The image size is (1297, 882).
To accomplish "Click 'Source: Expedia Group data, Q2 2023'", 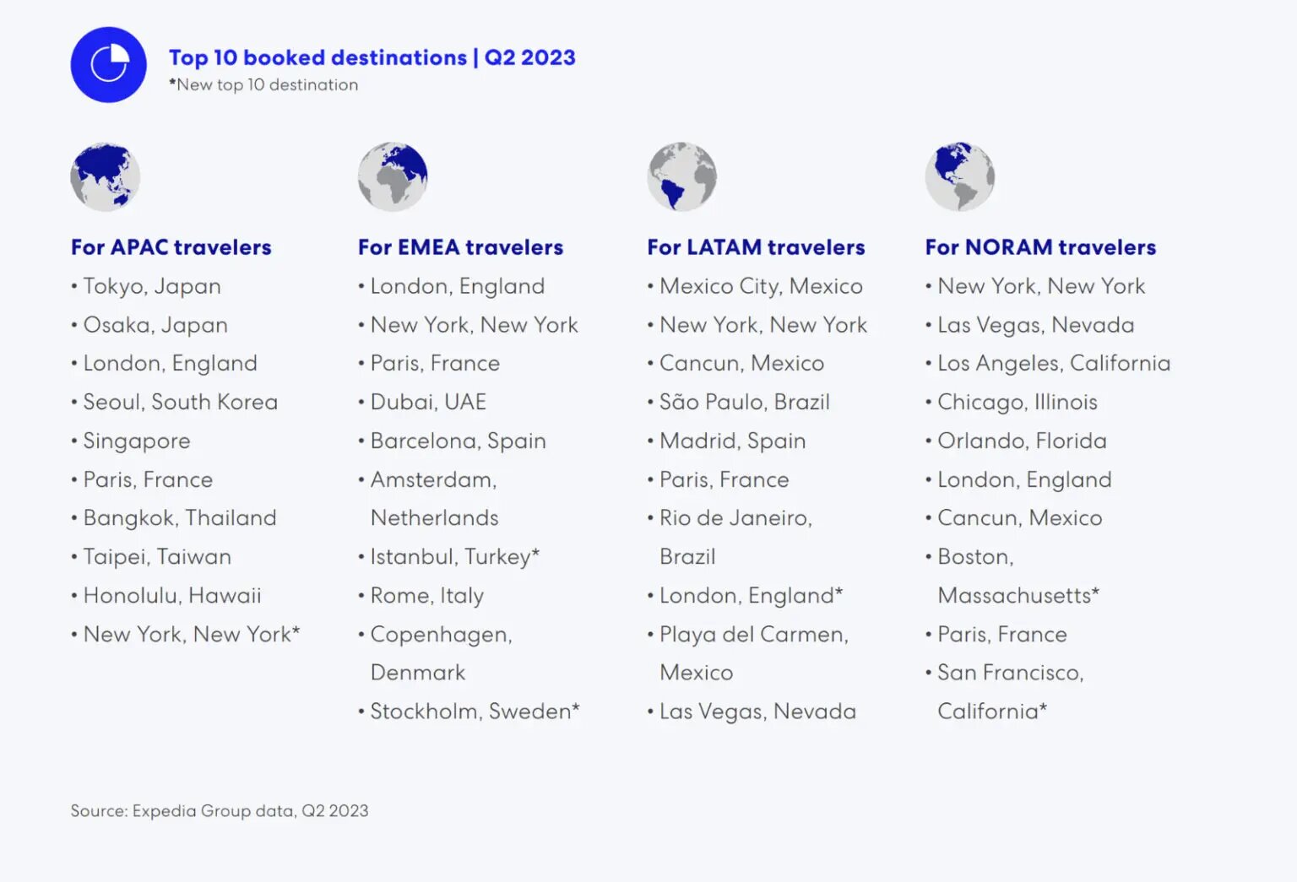I will coord(219,810).
